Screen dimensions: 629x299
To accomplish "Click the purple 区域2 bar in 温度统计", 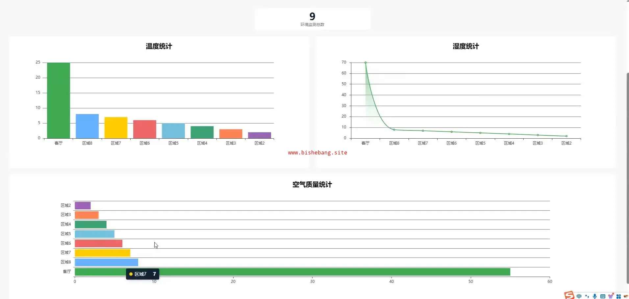I will coord(260,135).
